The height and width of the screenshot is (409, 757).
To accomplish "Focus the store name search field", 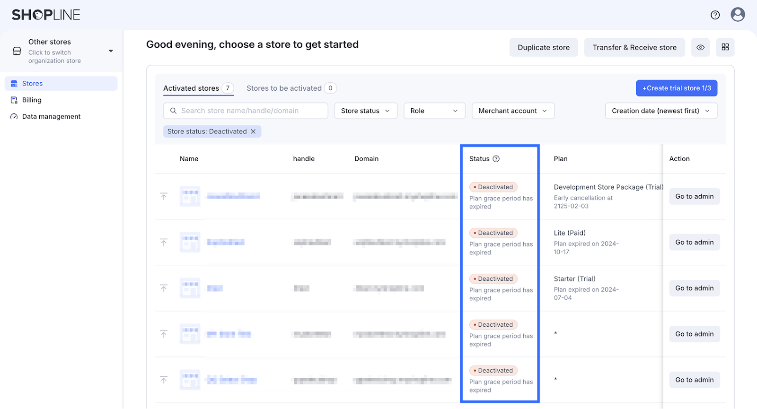I will (x=246, y=111).
